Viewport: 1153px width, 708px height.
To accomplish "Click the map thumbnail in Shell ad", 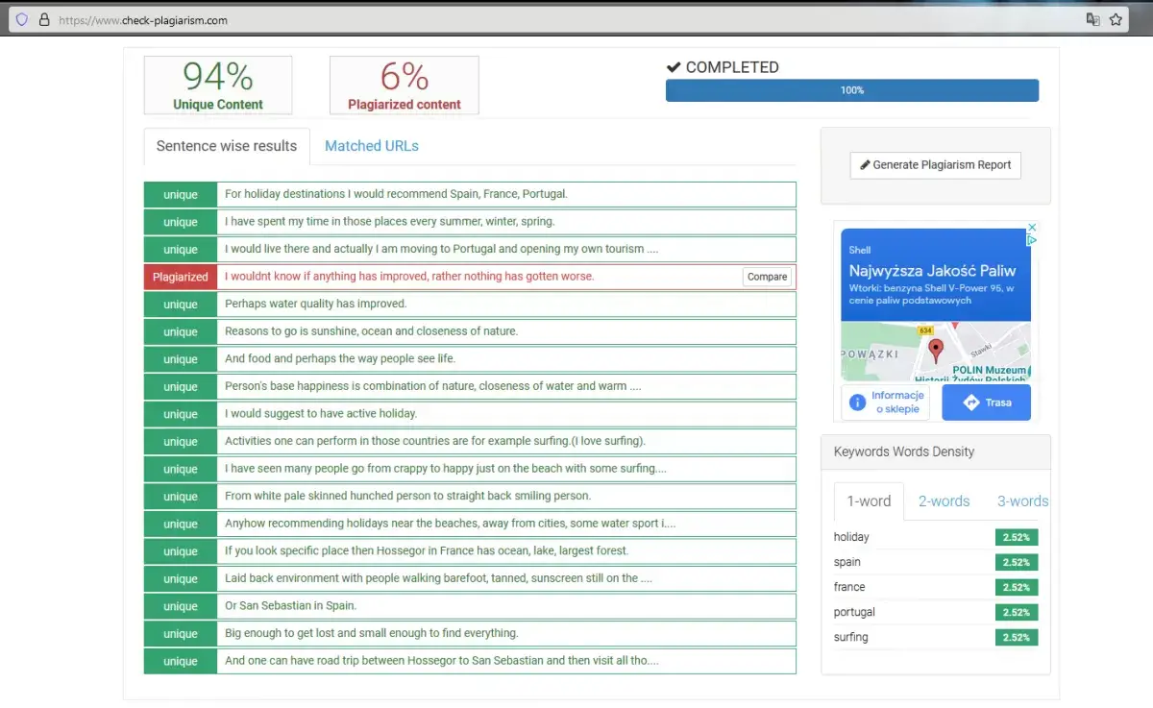I will 936,351.
